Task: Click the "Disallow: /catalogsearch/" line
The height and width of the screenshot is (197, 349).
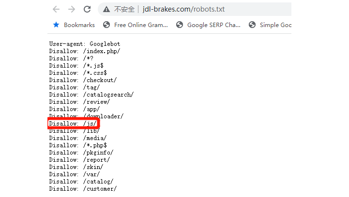Action: pyautogui.click(x=91, y=95)
